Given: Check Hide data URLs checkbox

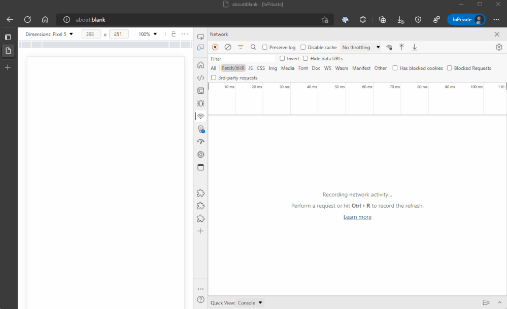Looking at the screenshot, I should click(x=306, y=58).
